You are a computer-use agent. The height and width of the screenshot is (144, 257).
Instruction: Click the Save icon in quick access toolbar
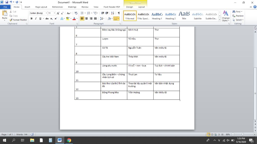pos(7,2)
